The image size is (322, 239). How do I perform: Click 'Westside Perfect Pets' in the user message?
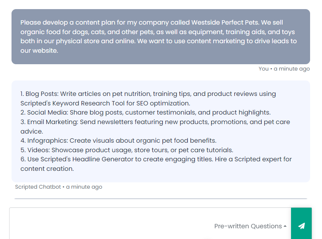[225, 22]
